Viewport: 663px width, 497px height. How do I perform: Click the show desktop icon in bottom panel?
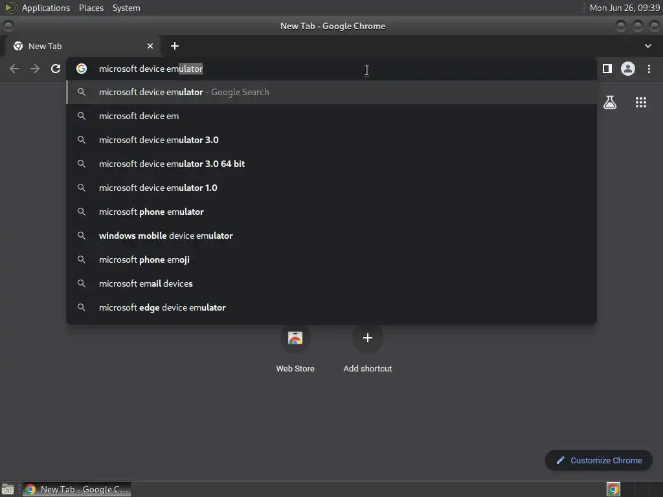click(8, 489)
